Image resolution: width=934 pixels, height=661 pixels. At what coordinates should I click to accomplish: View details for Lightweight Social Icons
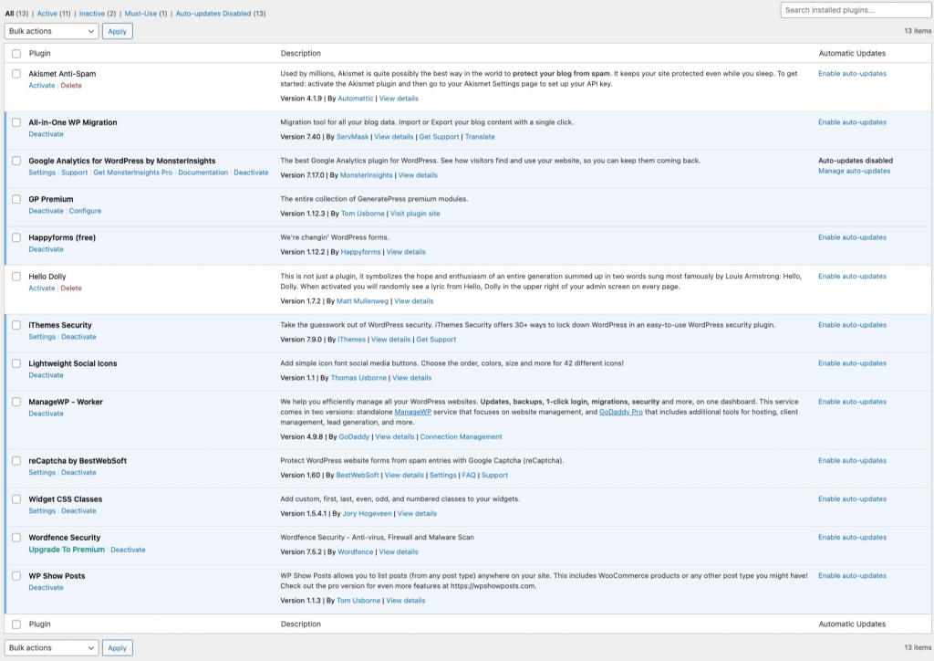[x=411, y=378]
